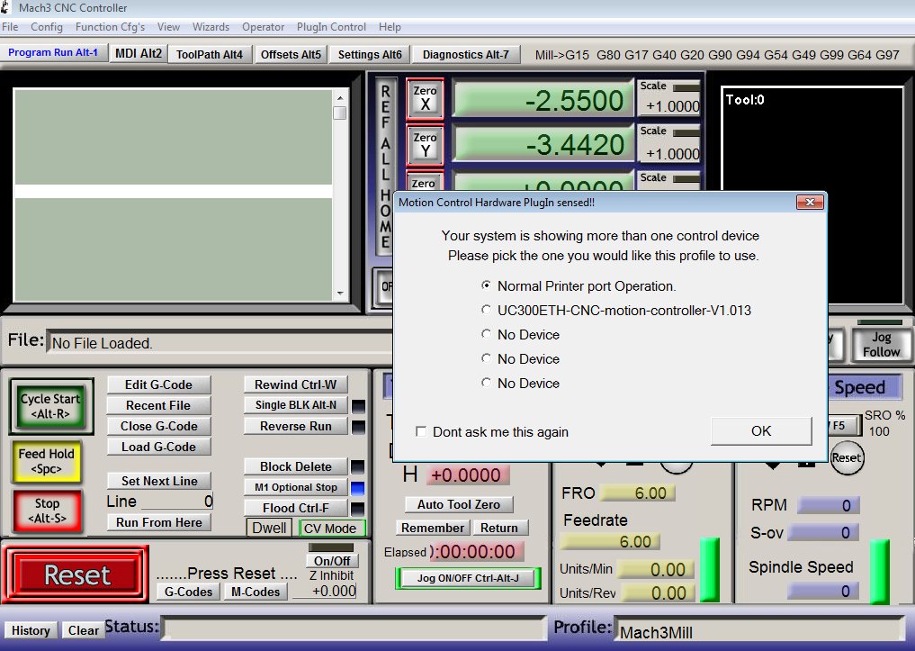
Task: Click Edit G-Code button
Action: pyautogui.click(x=158, y=384)
